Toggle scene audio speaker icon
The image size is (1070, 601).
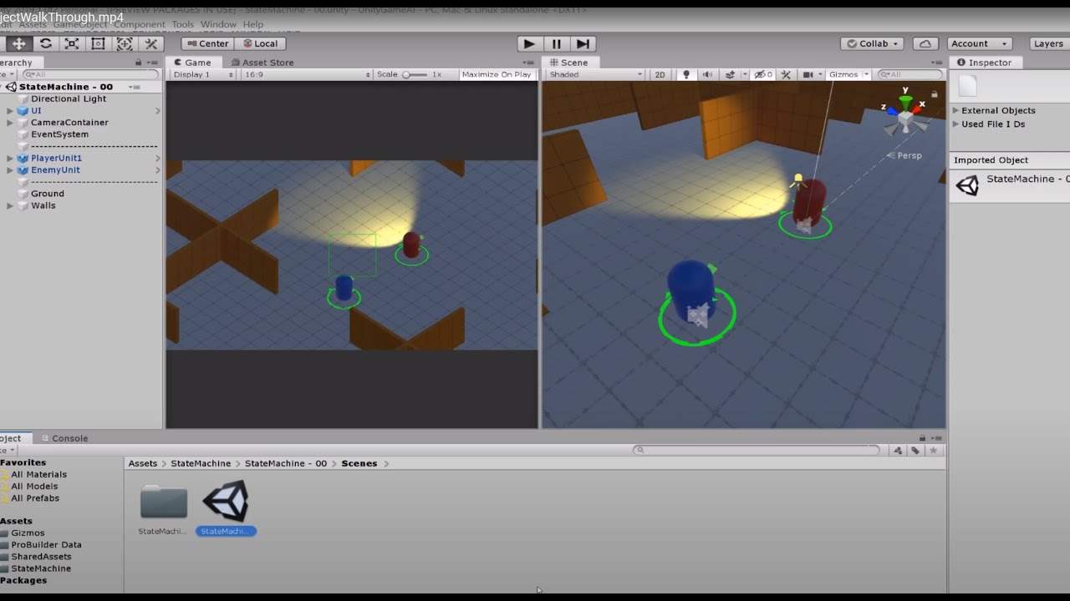tap(707, 74)
